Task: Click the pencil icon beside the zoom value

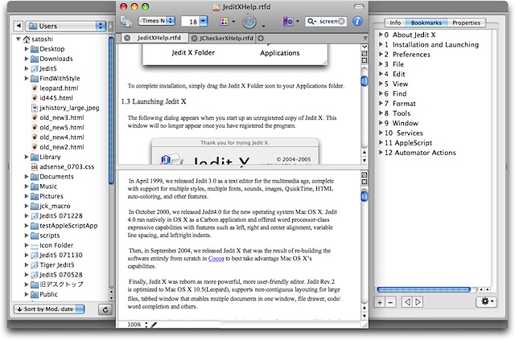Action: pos(154,325)
